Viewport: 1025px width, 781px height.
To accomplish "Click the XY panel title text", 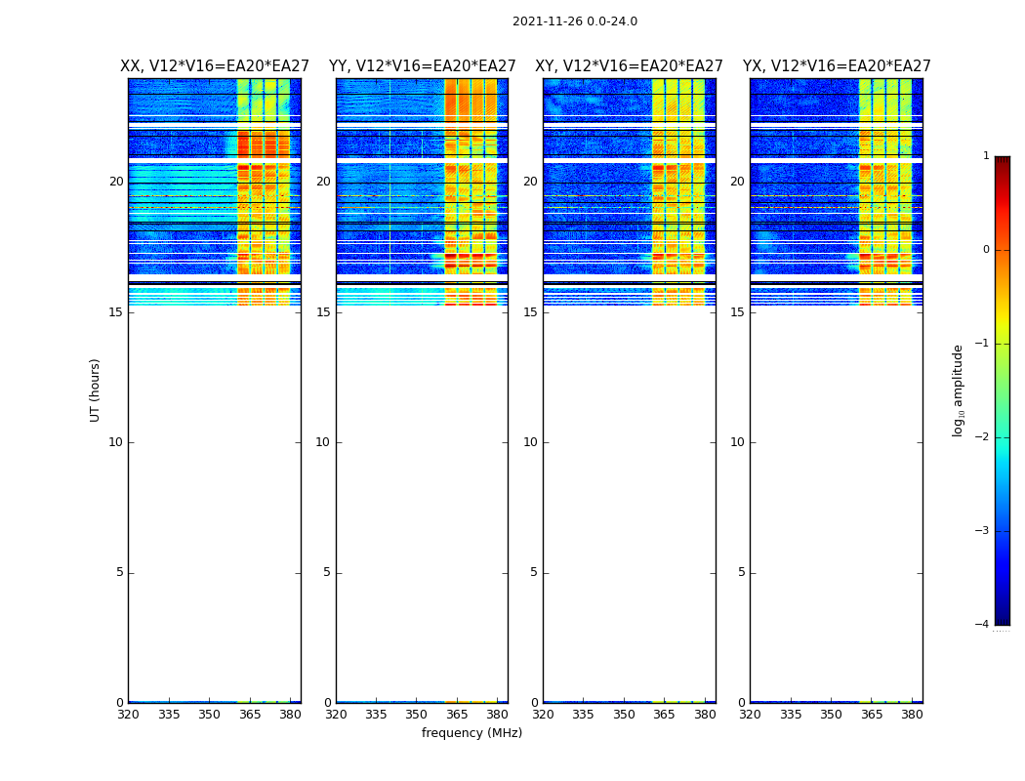I will point(629,66).
